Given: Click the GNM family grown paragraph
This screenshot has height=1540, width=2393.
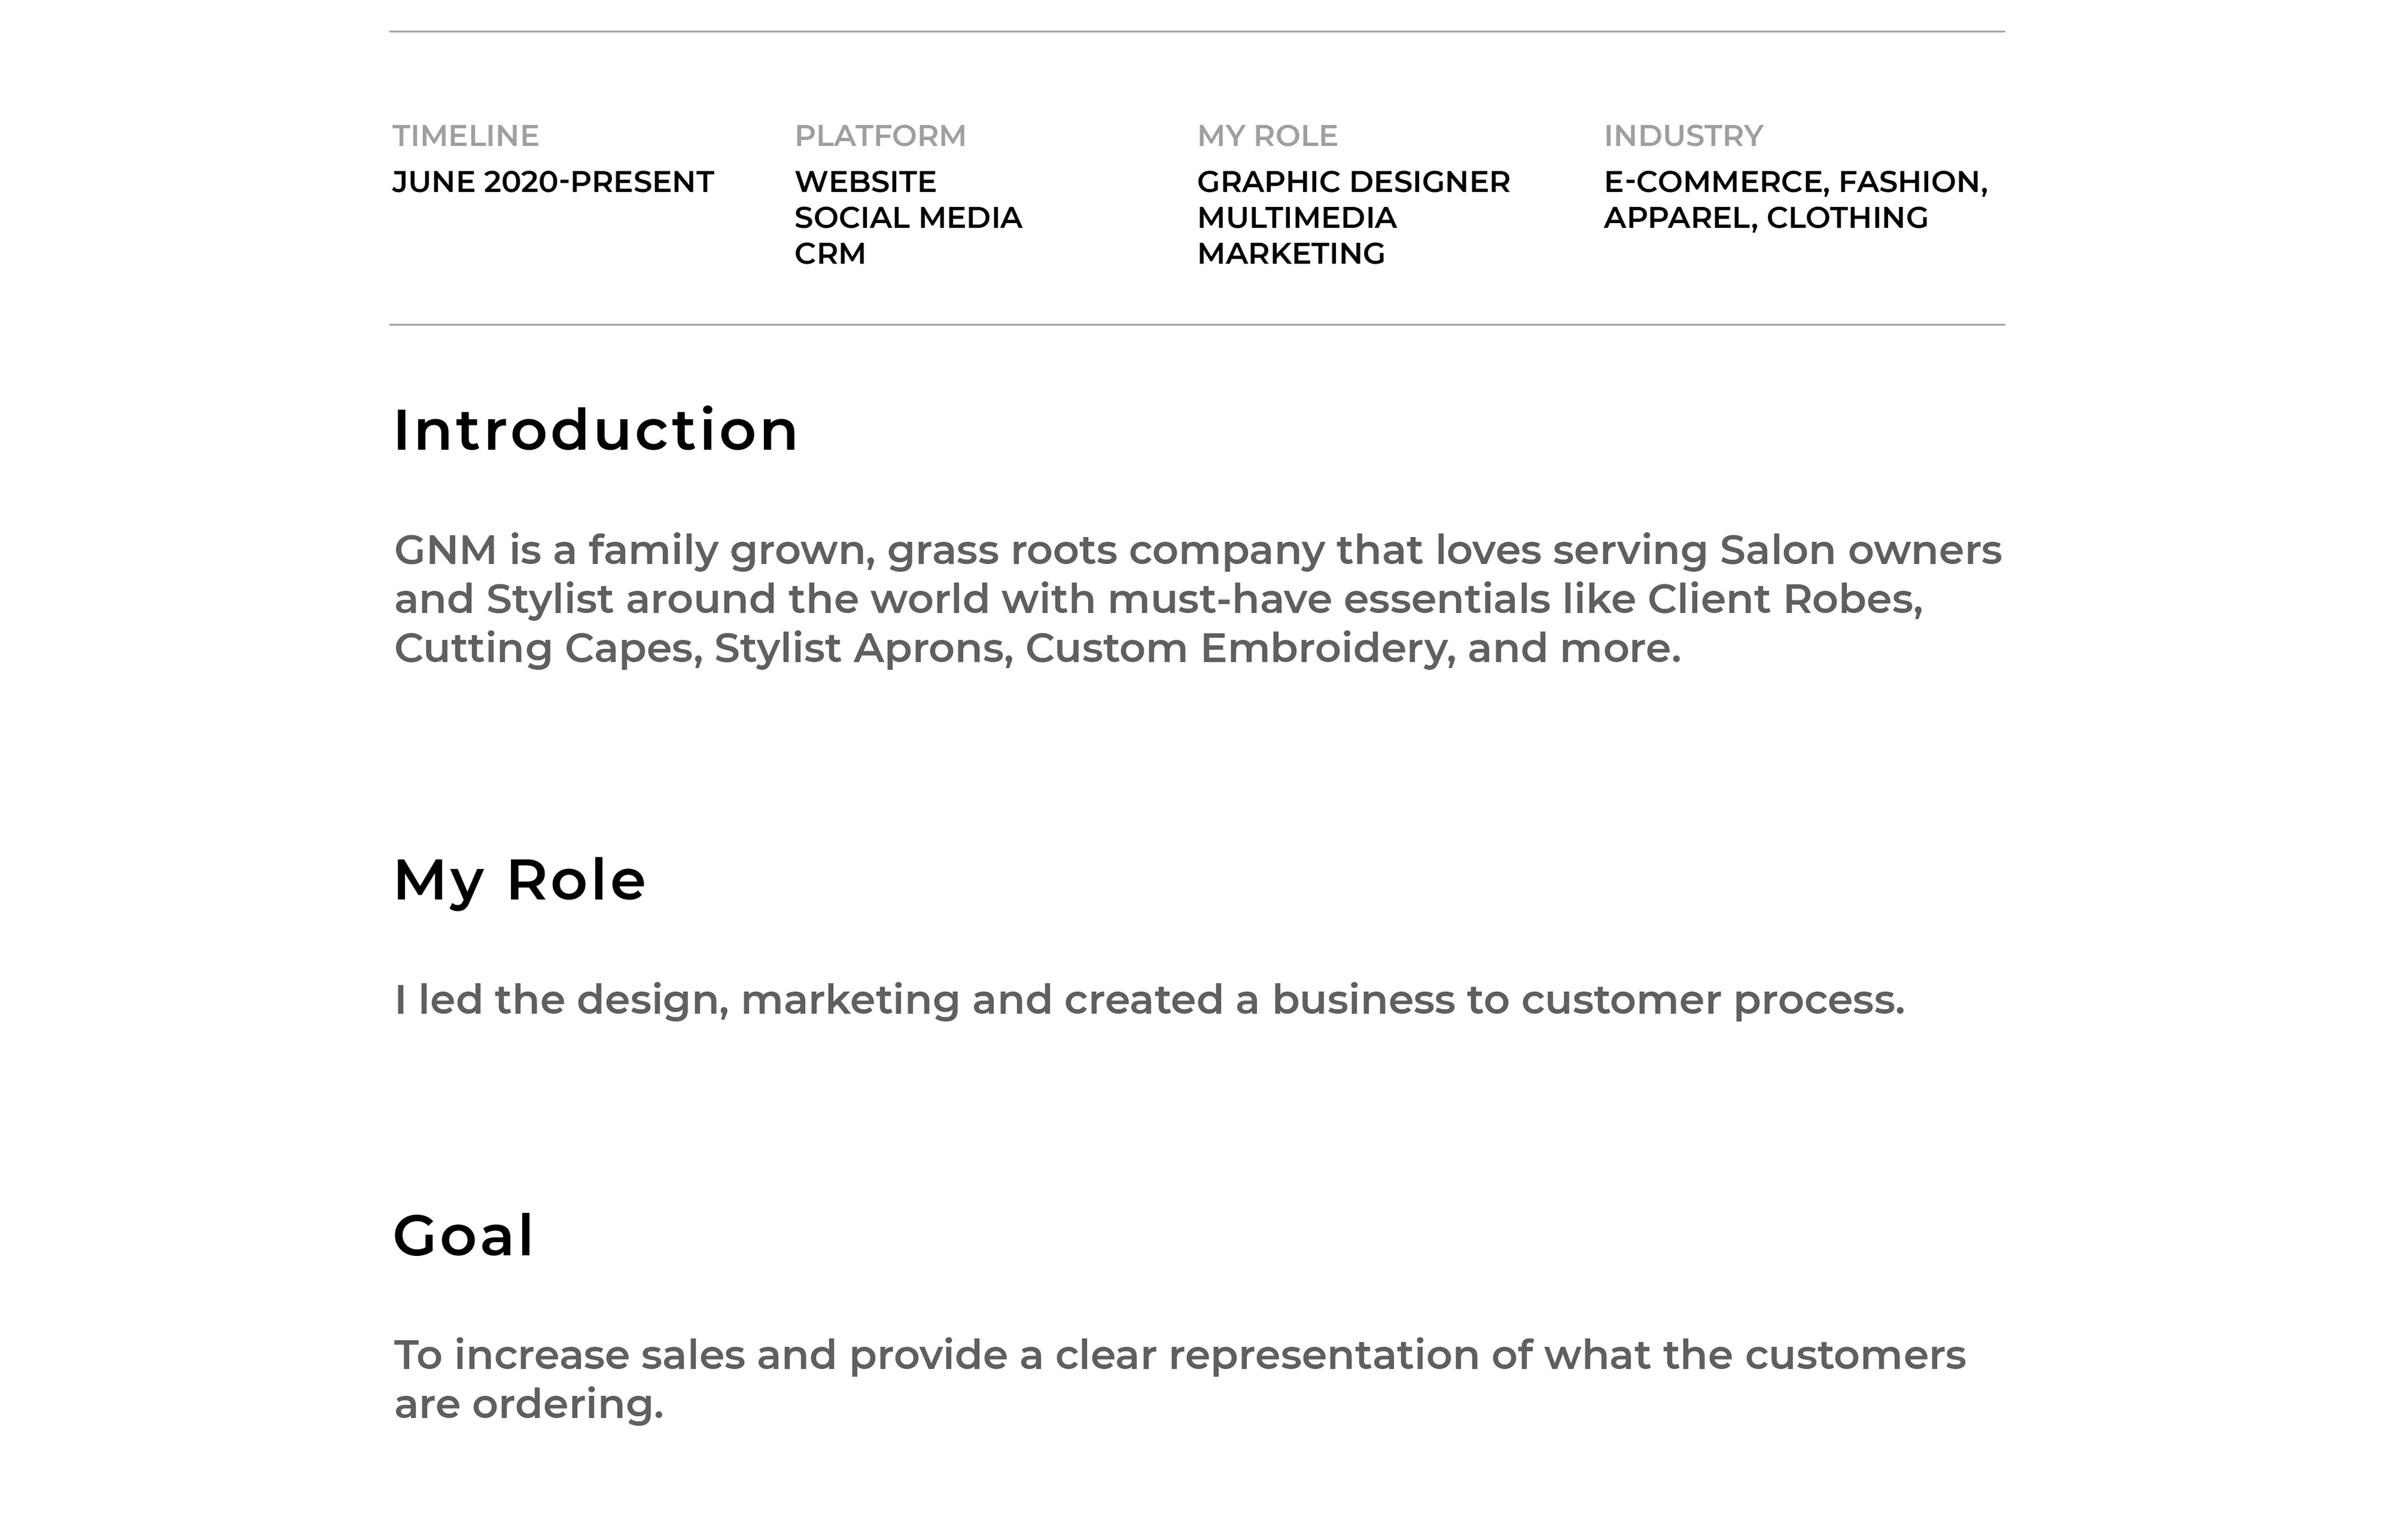Looking at the screenshot, I should 1197,599.
